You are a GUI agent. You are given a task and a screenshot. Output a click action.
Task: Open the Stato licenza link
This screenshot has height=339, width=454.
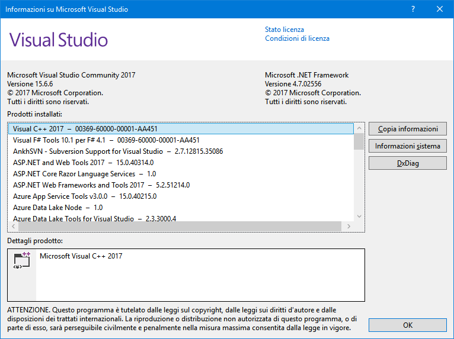click(284, 30)
